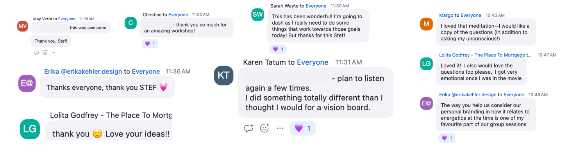Click the "Everyone" link beside Sarah Wayte's name

click(x=316, y=6)
